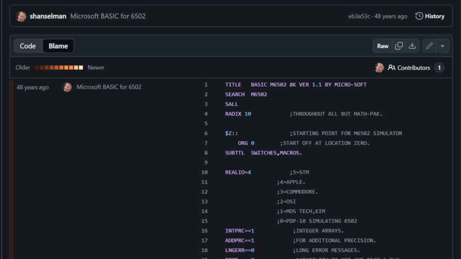Copy raw file contents using the copy icon
This screenshot has height=259, width=461.
(399, 45)
